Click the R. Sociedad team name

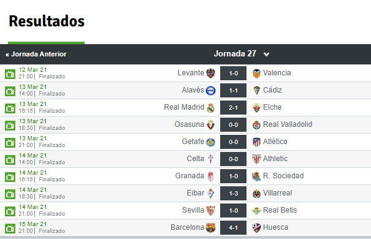[x=283, y=176]
